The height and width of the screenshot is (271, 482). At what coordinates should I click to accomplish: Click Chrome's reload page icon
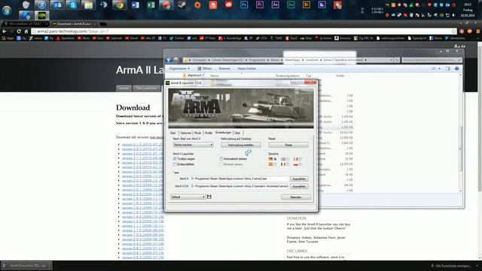coord(19,32)
